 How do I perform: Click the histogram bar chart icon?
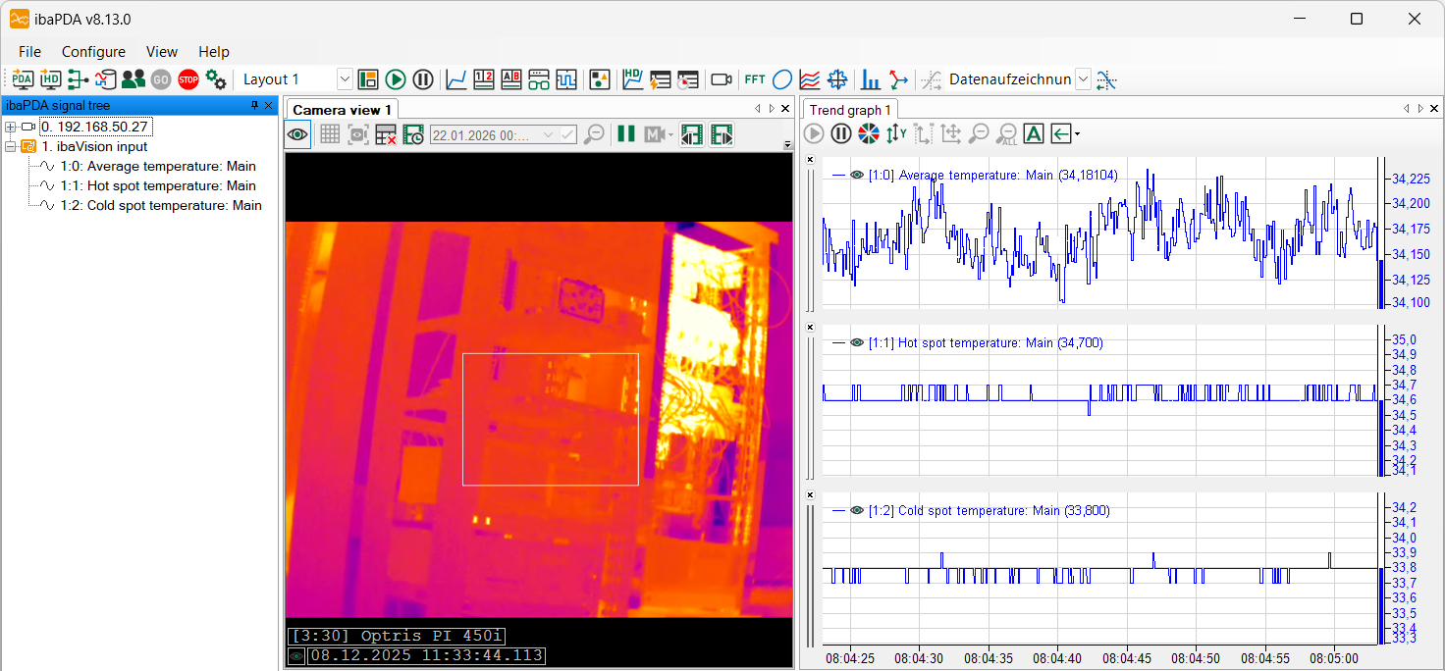[x=870, y=79]
